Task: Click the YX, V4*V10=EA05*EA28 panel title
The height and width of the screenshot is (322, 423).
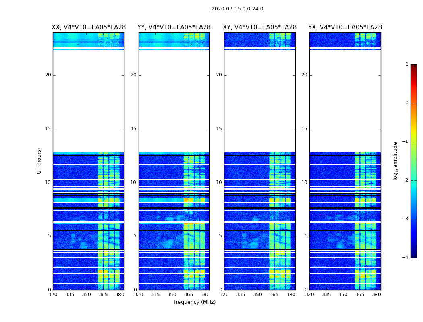Action: 345,27
